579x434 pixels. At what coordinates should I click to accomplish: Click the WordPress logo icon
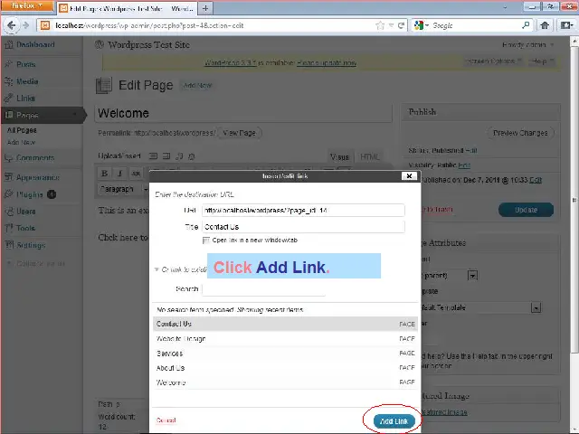pyautogui.click(x=99, y=44)
